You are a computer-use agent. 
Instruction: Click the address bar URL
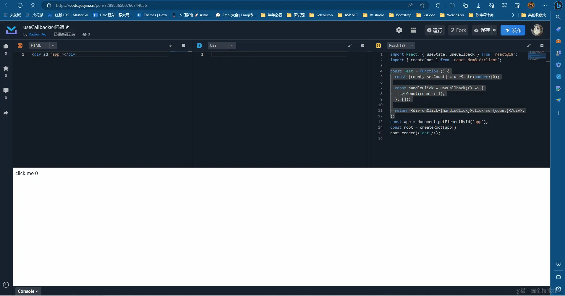click(x=101, y=5)
